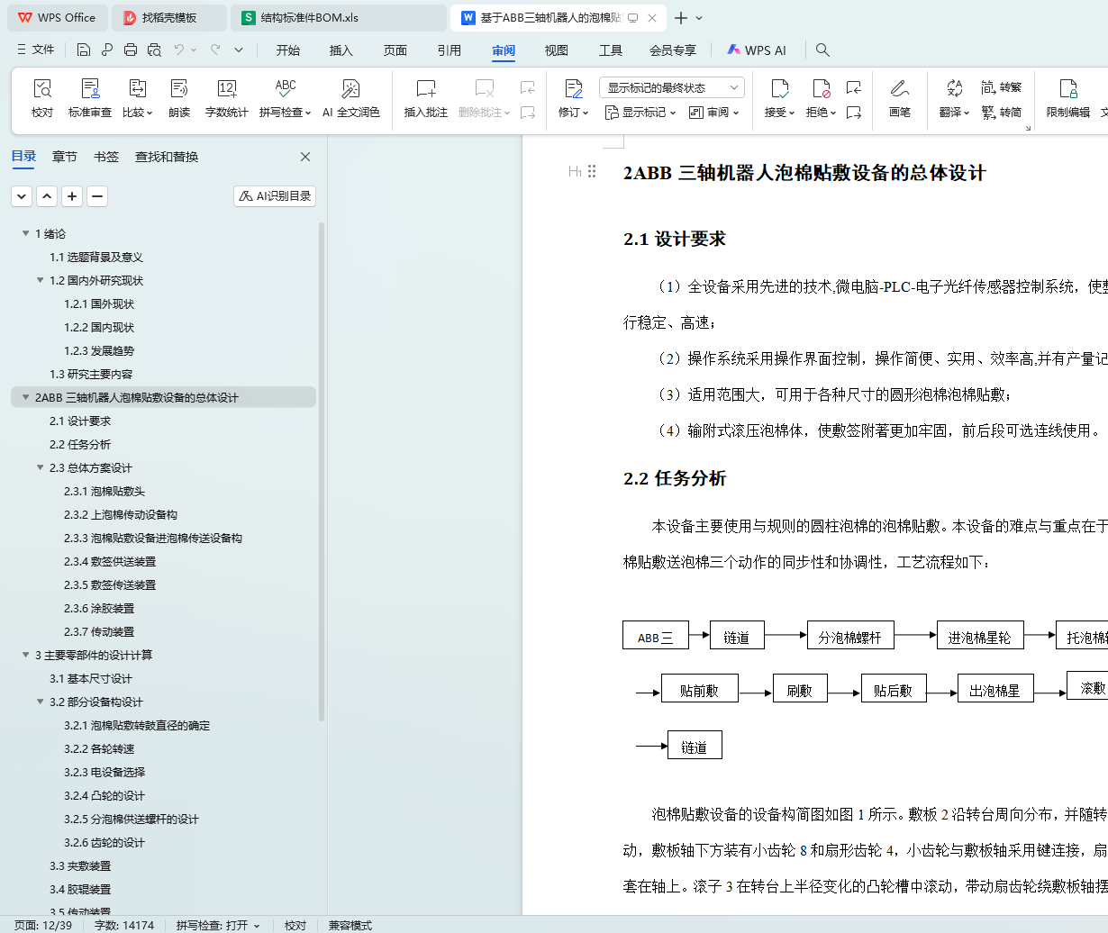Screen dimensions: 1108x933
Task: Open the 插入 ribbon tab
Action: click(341, 50)
